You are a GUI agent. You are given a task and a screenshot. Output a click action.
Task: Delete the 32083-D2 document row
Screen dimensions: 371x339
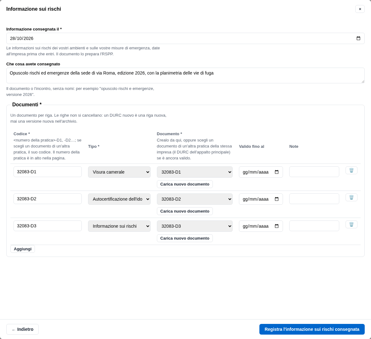tap(351, 197)
